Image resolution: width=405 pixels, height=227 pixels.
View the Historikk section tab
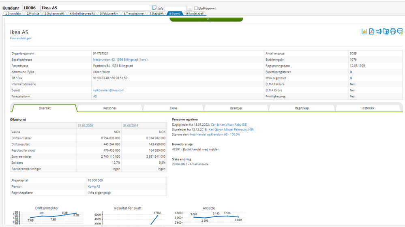(x=368, y=108)
